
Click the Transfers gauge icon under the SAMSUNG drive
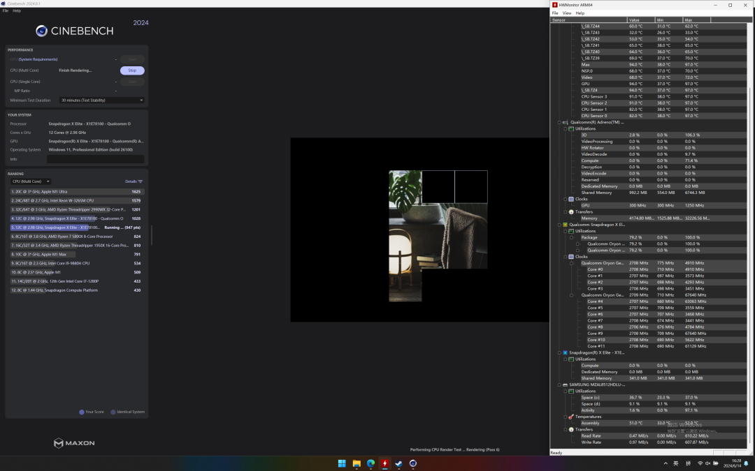571,430
